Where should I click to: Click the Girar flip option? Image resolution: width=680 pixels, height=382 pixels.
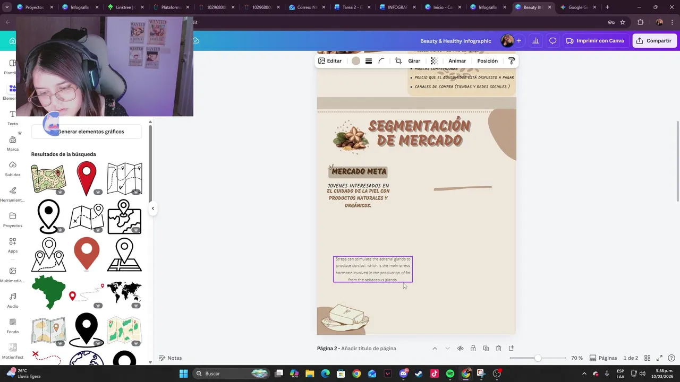[x=414, y=61]
